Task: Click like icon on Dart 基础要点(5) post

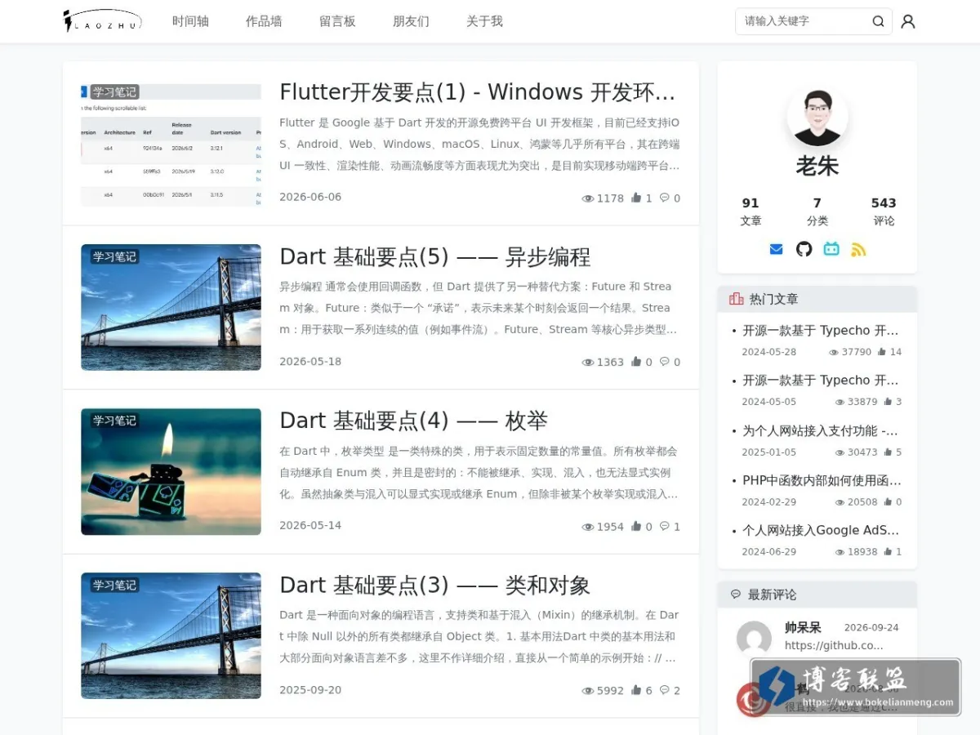Action: (636, 362)
